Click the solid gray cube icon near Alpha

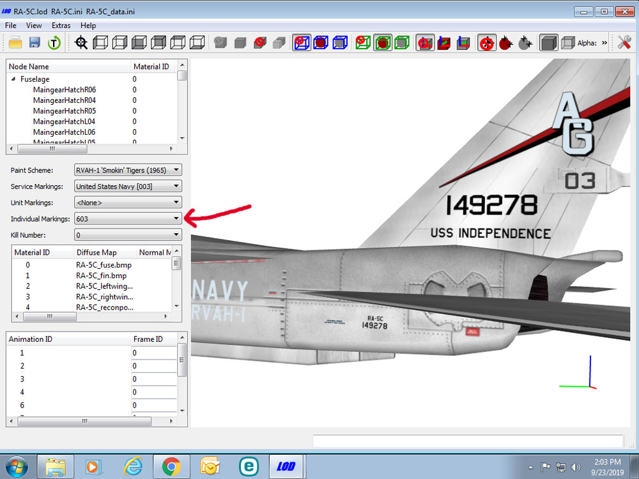click(548, 42)
